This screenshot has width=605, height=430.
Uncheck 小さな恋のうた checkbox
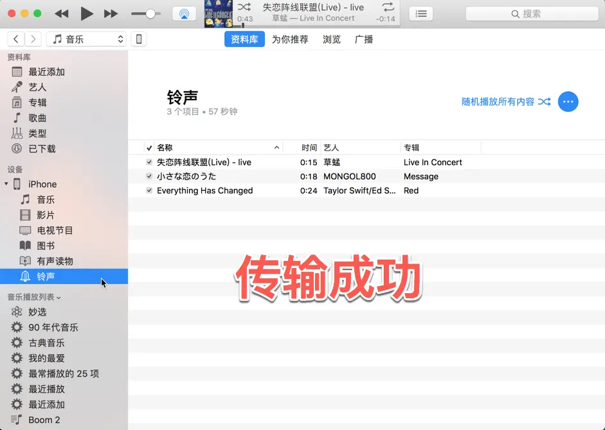149,176
